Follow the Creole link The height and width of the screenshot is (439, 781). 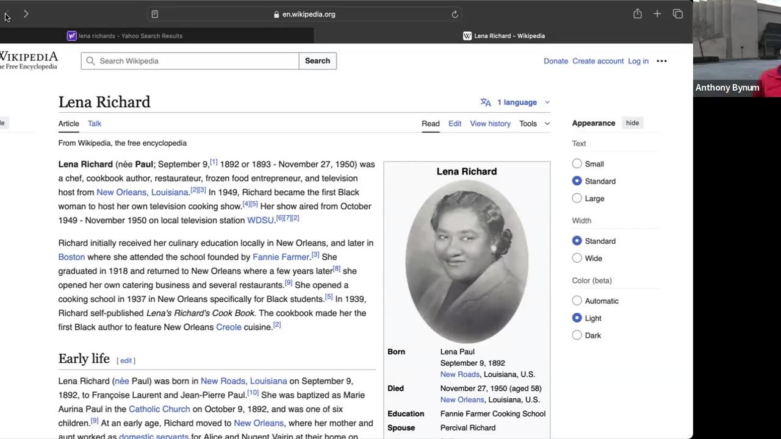[229, 327]
